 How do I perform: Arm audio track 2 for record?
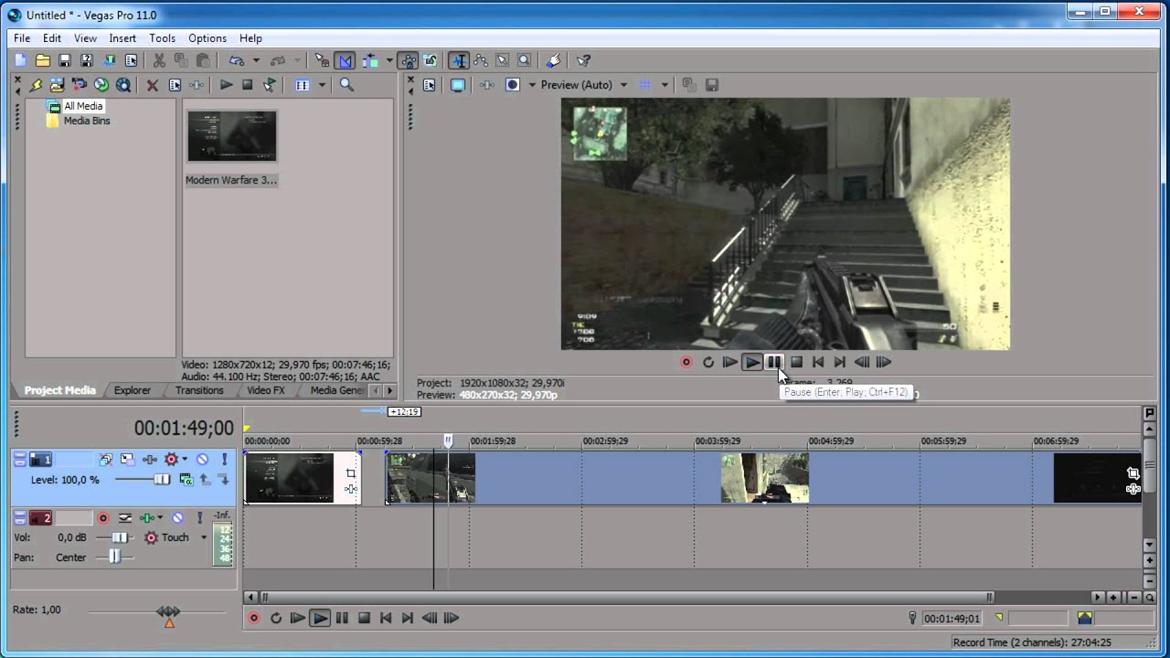(x=102, y=518)
